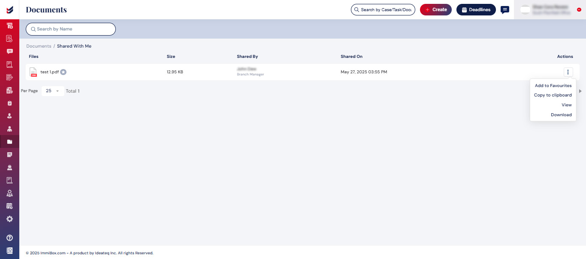Open the sticky note sidebar icon
586x259 pixels.
(9, 154)
